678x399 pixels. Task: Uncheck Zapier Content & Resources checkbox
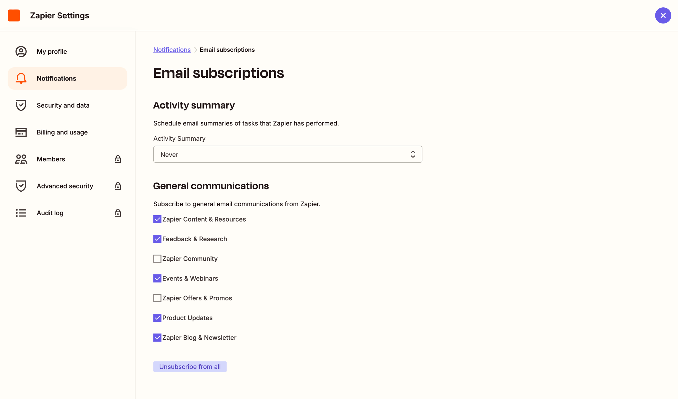pos(157,219)
